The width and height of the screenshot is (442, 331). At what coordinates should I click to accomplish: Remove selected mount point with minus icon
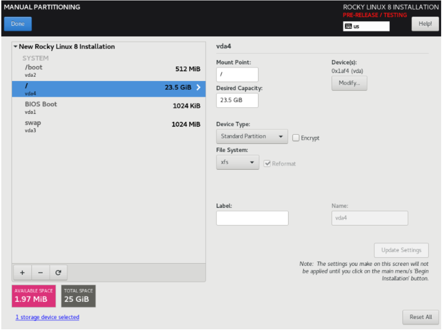(40, 272)
